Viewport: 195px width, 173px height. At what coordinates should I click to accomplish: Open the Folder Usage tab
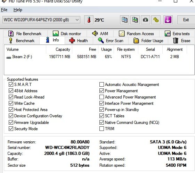pyautogui.click(x=148, y=41)
